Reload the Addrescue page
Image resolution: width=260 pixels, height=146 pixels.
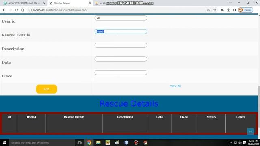[x=16, y=10]
